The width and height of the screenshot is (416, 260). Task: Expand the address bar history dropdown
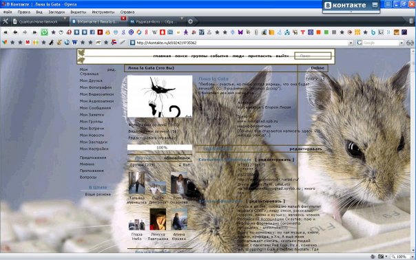351,43
